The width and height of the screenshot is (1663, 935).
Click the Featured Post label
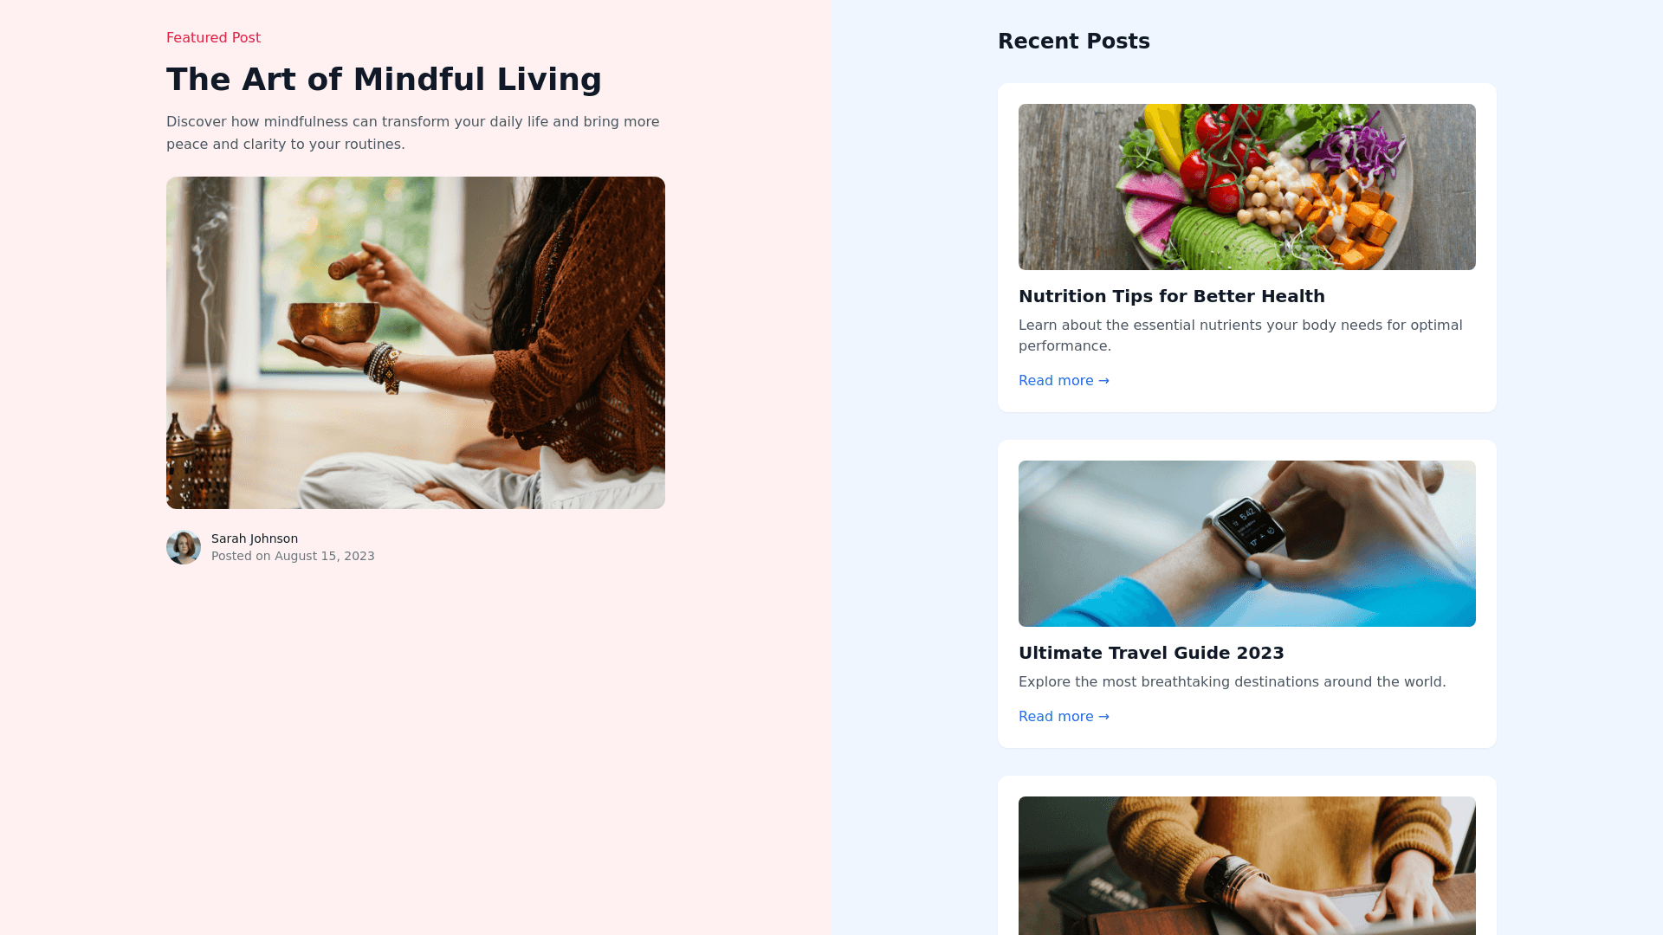[213, 38]
